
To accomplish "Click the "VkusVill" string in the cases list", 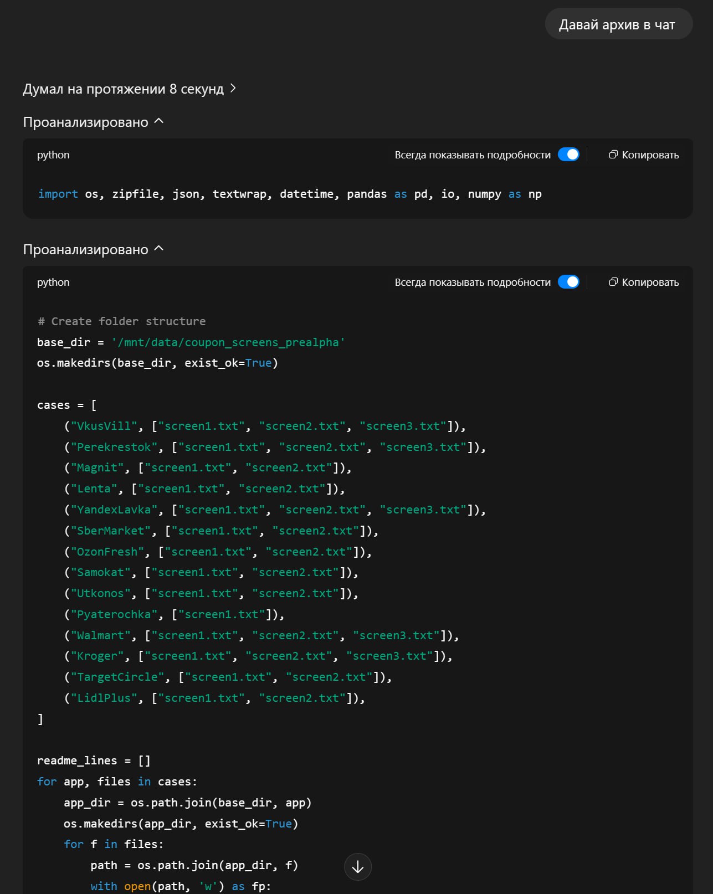I will tap(104, 426).
